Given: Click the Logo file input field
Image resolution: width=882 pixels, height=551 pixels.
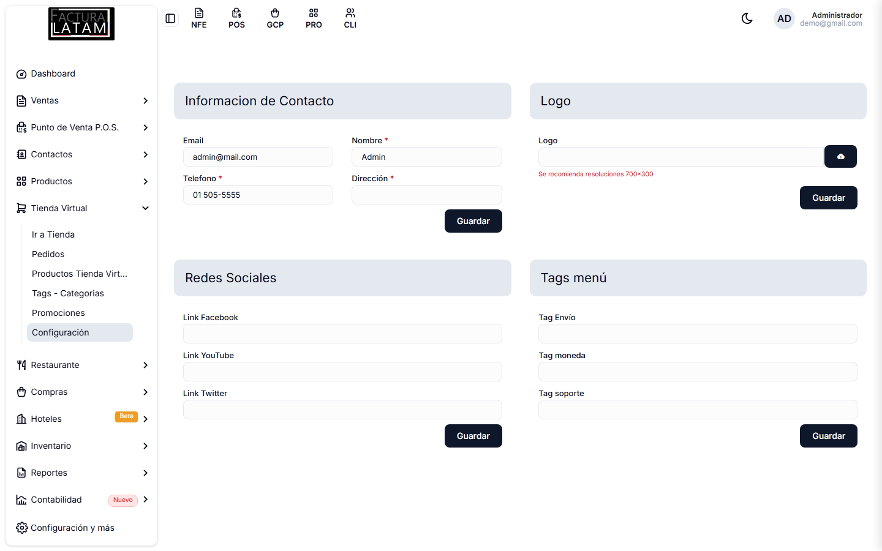Looking at the screenshot, I should [681, 157].
